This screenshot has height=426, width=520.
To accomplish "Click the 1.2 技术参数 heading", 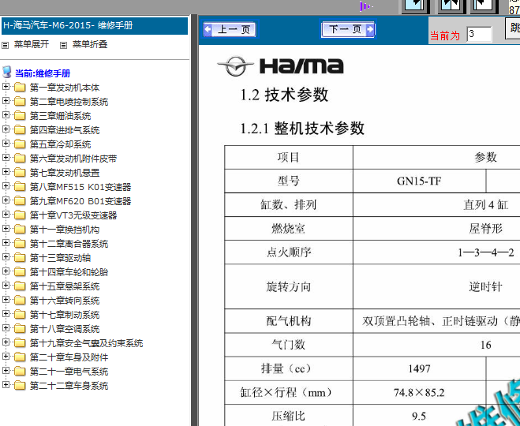I will pyautogui.click(x=284, y=95).
